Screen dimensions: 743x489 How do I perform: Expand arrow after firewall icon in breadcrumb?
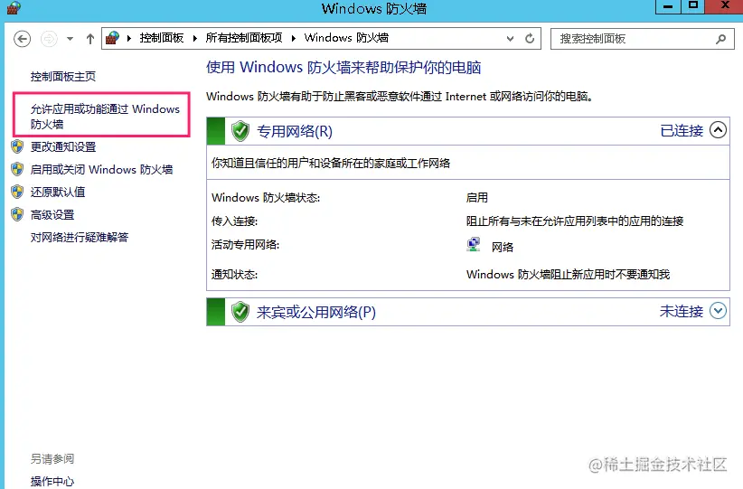129,38
